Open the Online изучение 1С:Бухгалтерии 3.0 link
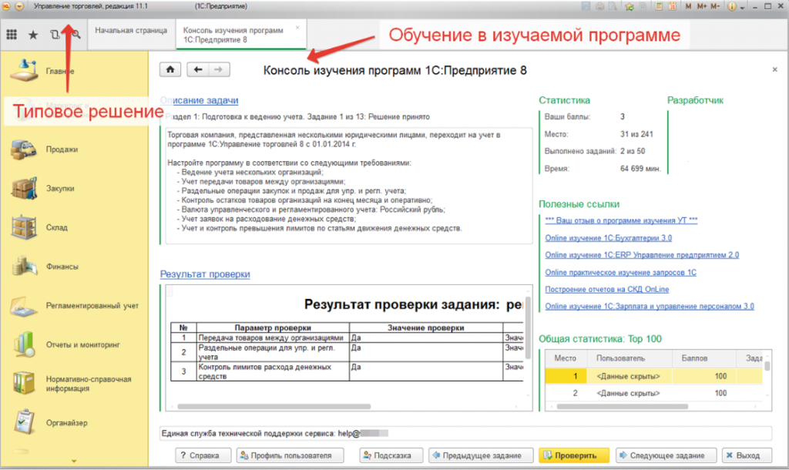 point(609,238)
